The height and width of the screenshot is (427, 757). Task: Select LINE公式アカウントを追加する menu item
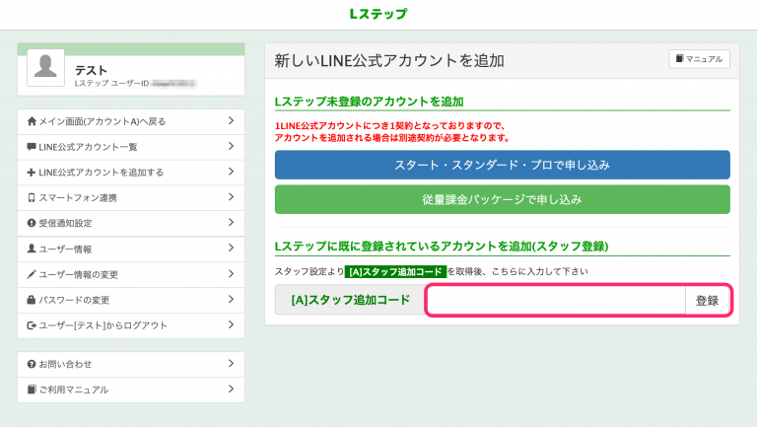point(131,173)
